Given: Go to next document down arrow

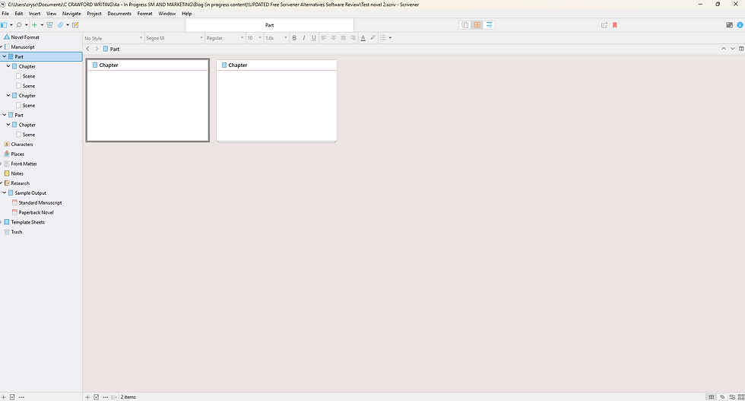Looking at the screenshot, I should pos(733,49).
